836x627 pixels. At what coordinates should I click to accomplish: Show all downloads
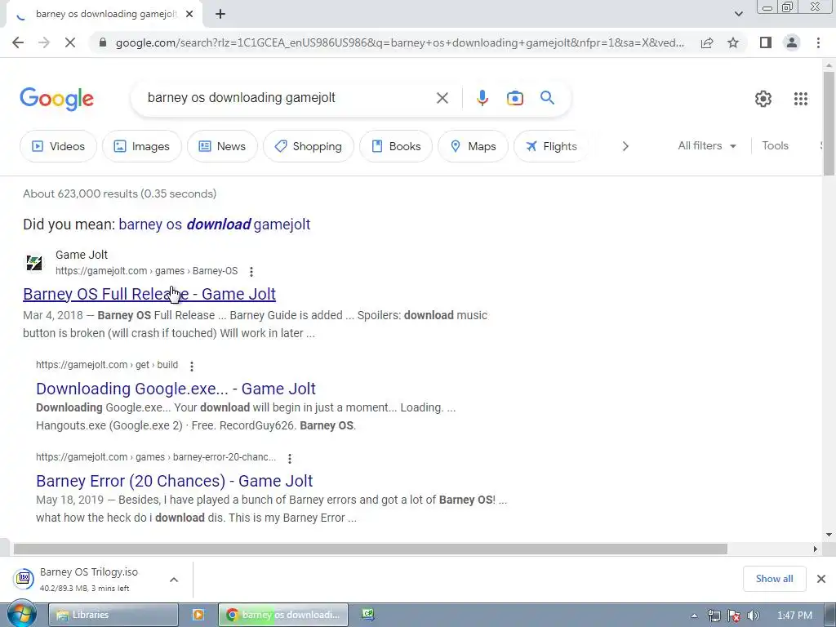[x=774, y=579]
